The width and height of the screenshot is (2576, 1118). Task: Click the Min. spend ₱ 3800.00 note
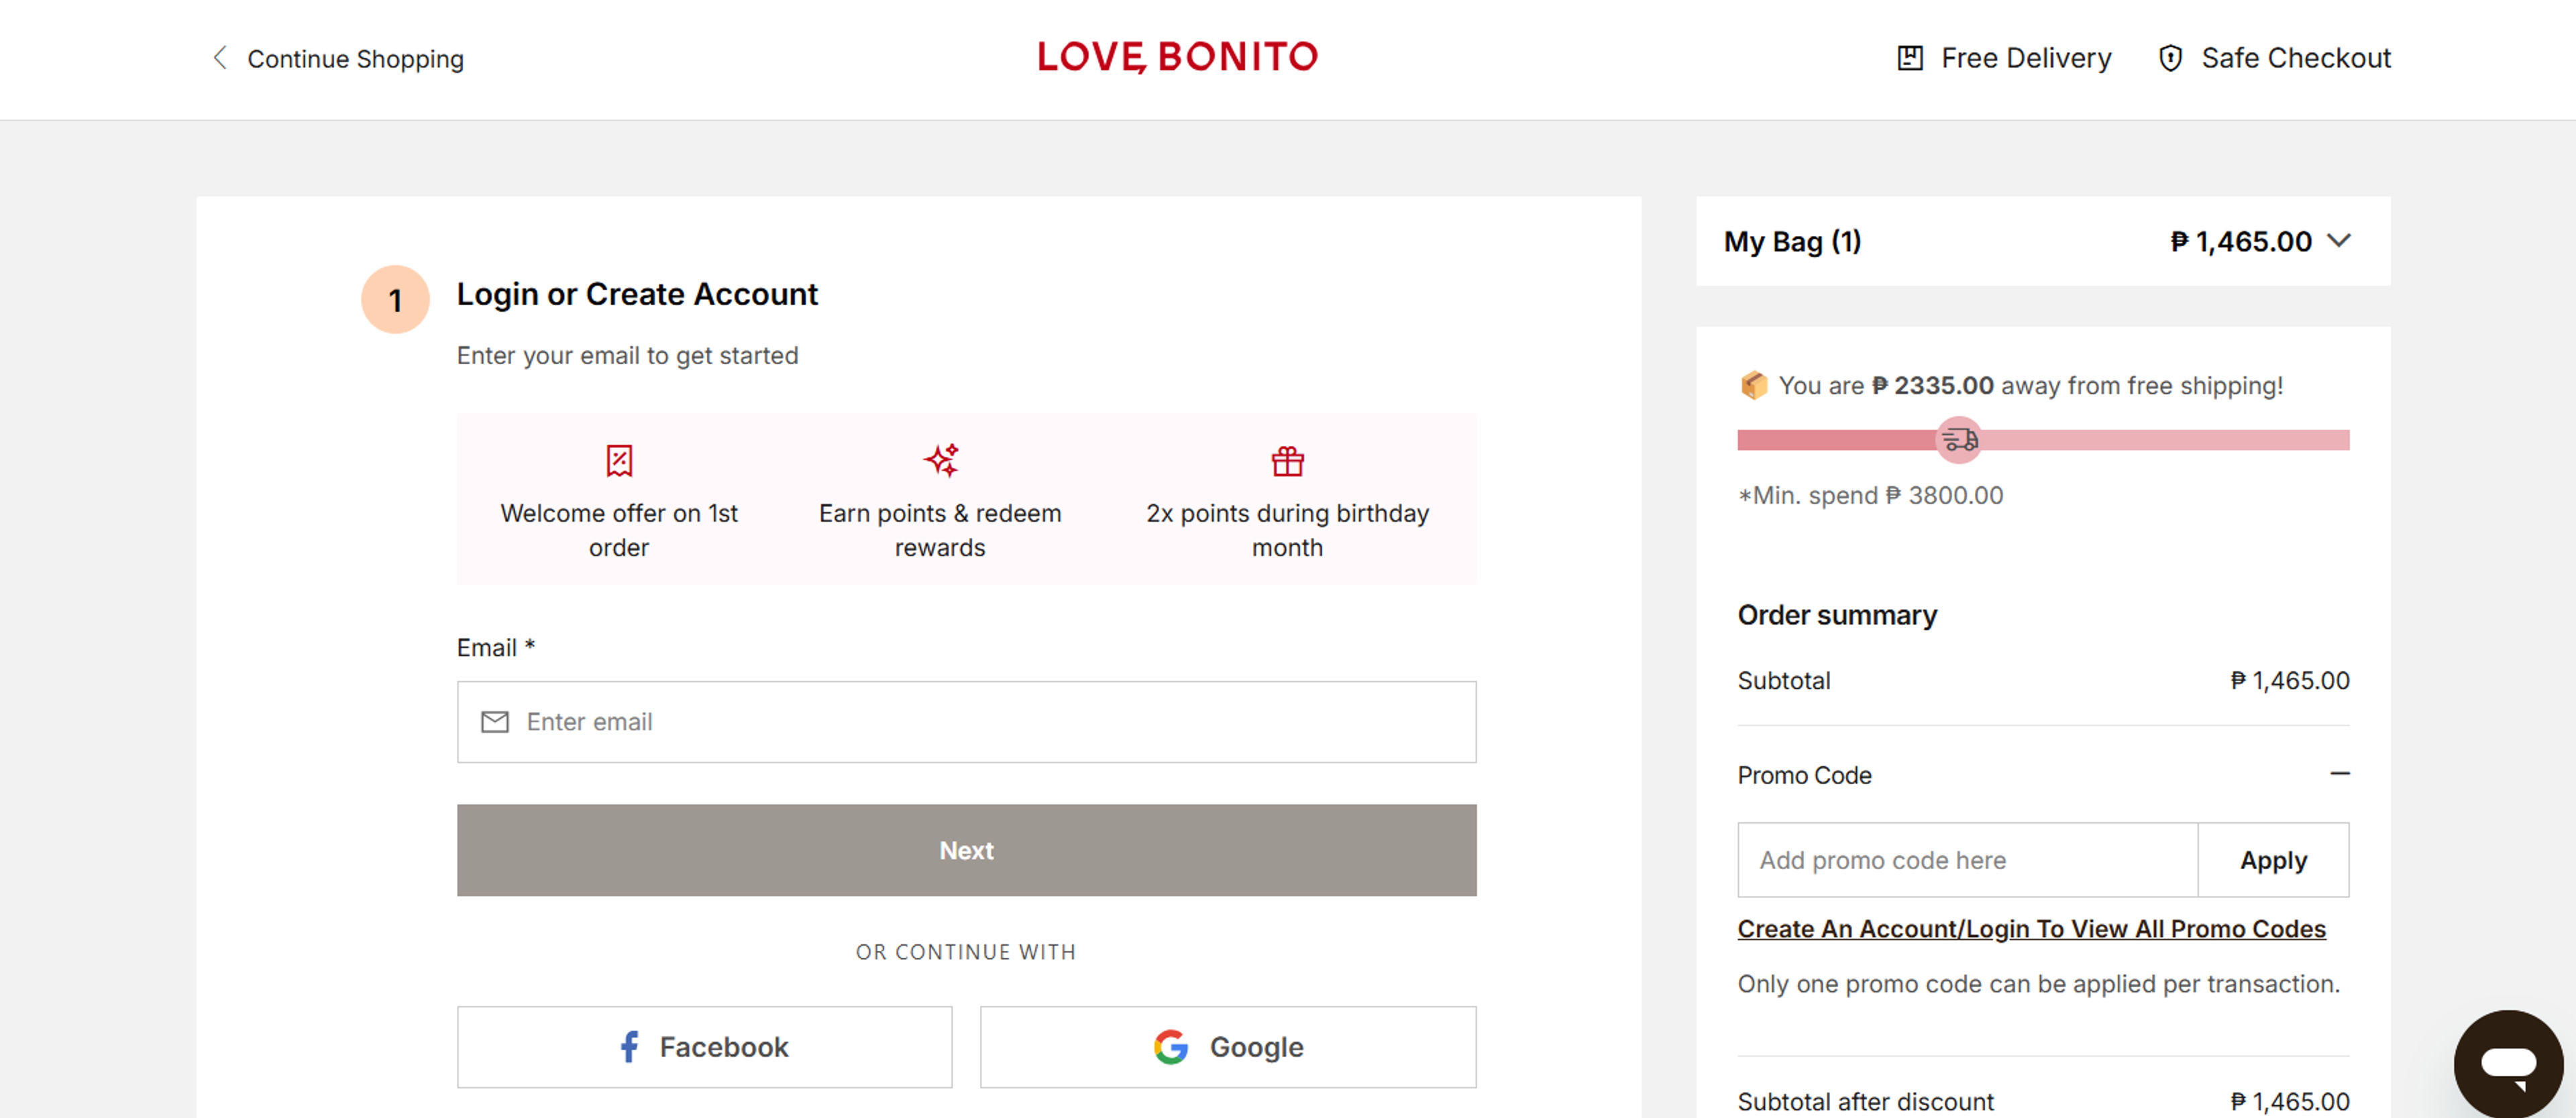[1870, 496]
